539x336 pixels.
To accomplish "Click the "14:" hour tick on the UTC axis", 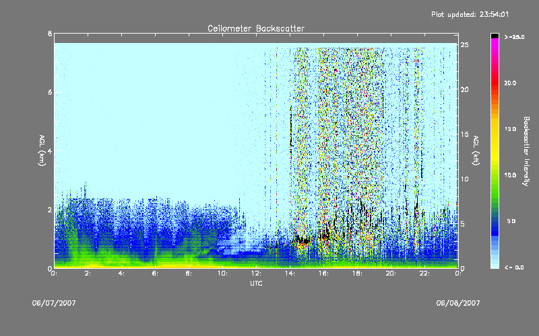I will point(290,274).
